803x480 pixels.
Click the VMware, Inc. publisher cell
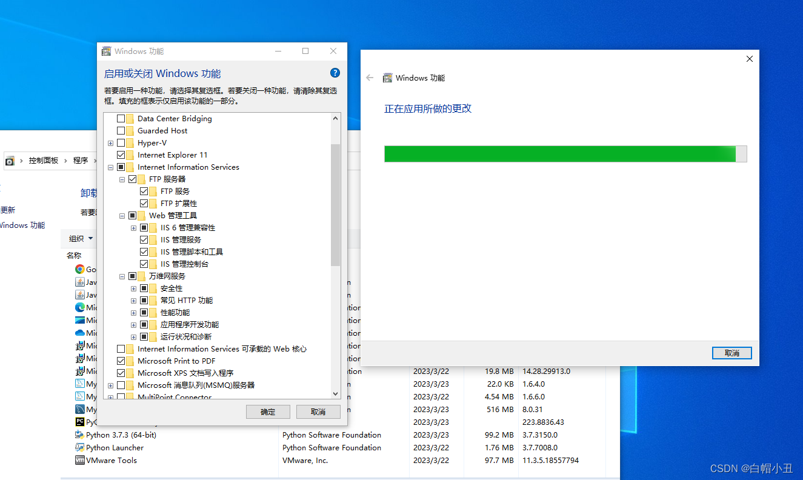pos(305,460)
